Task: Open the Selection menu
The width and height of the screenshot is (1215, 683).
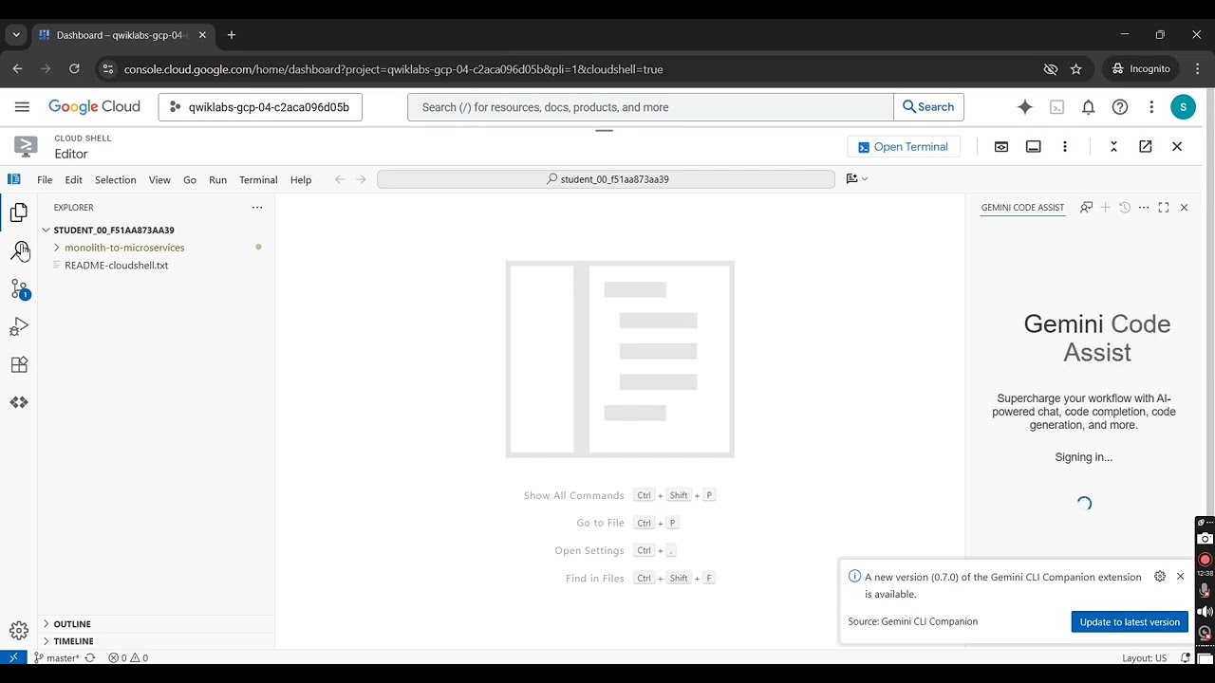Action: [116, 180]
